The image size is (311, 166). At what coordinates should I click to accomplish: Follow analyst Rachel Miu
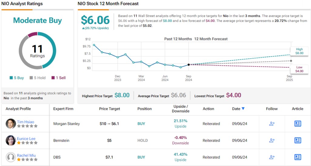tap(272, 157)
